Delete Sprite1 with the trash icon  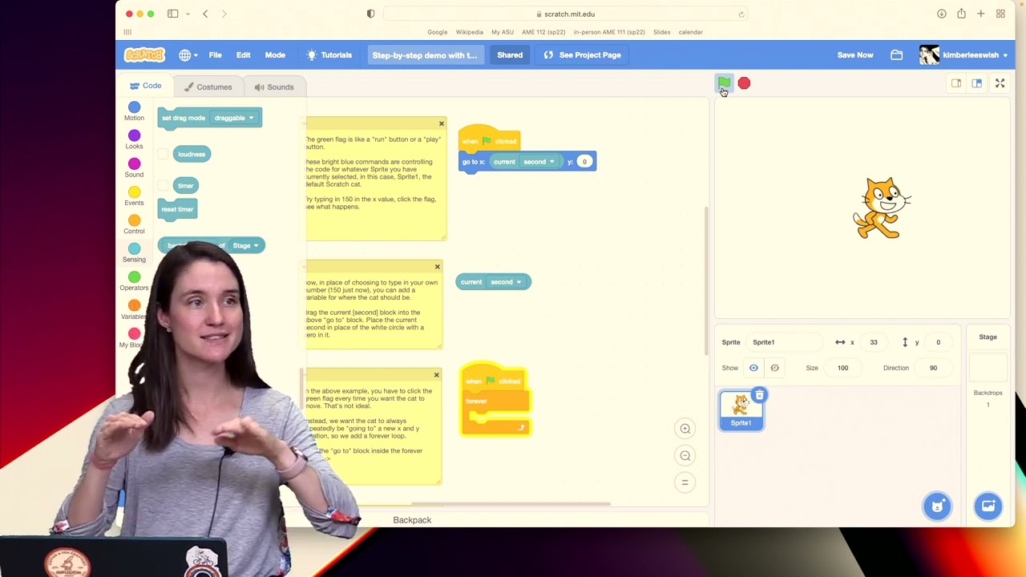pos(759,395)
